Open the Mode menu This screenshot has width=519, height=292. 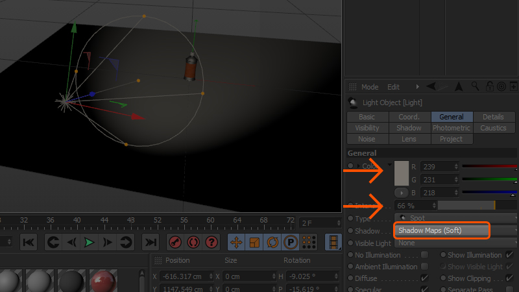[370, 87]
